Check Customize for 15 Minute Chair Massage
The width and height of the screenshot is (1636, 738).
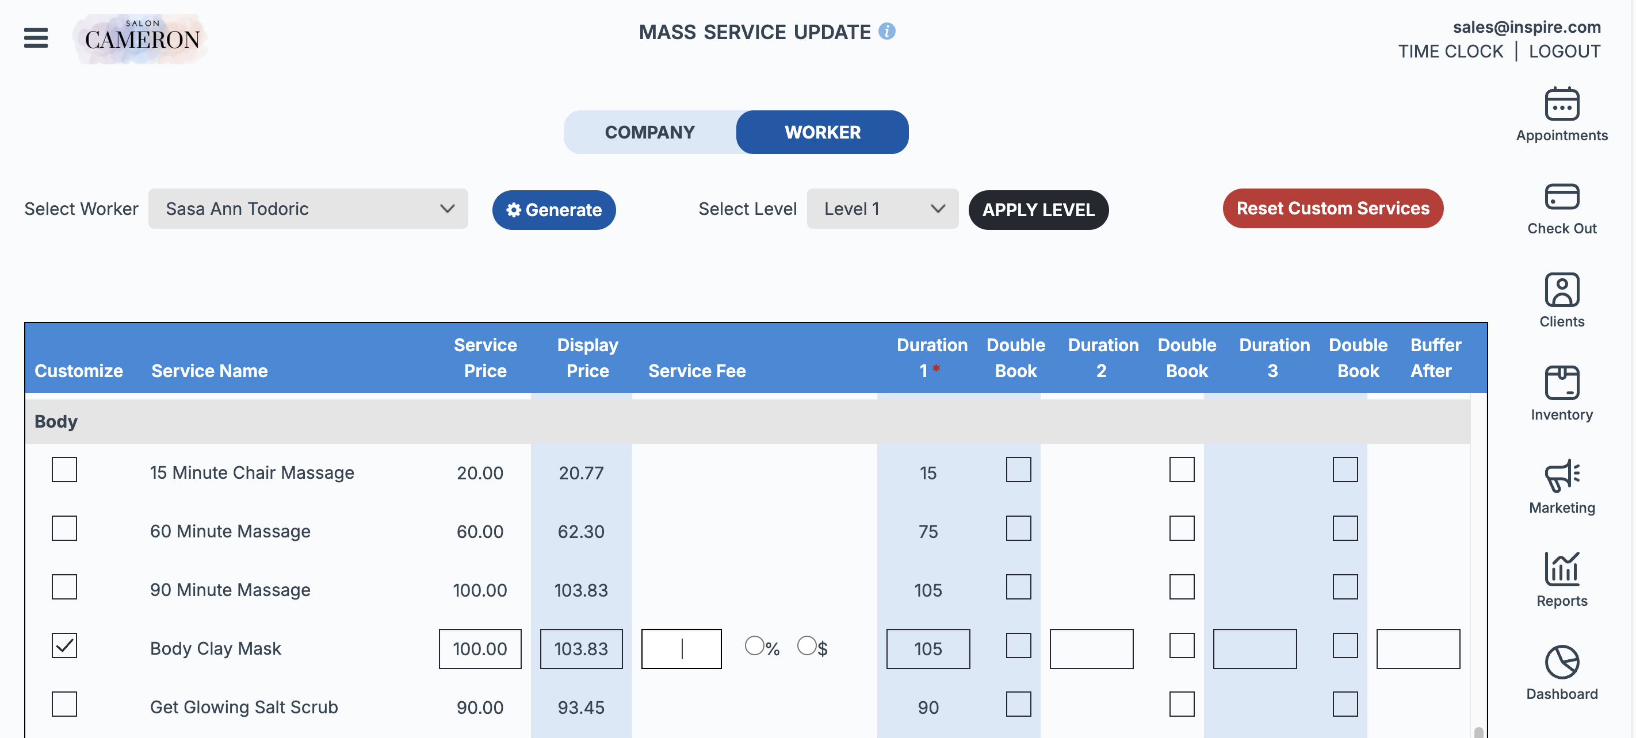click(64, 470)
